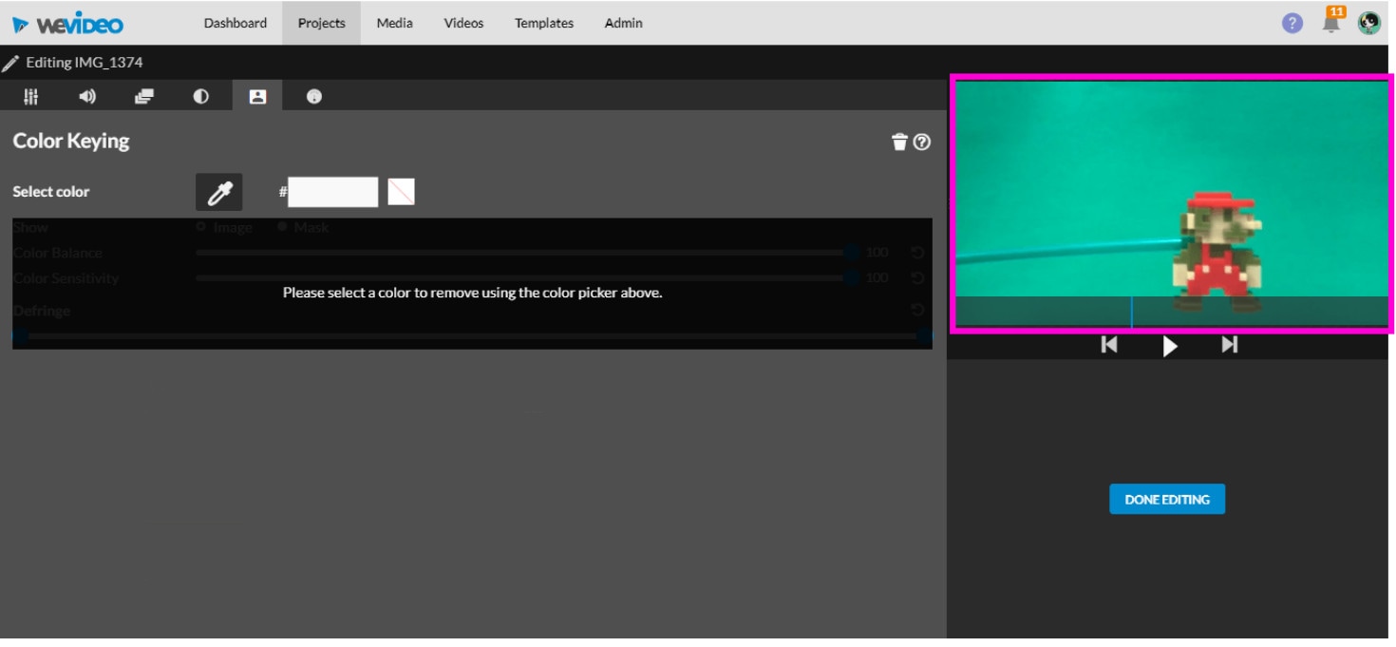Select the Mask show radio option

tap(283, 227)
